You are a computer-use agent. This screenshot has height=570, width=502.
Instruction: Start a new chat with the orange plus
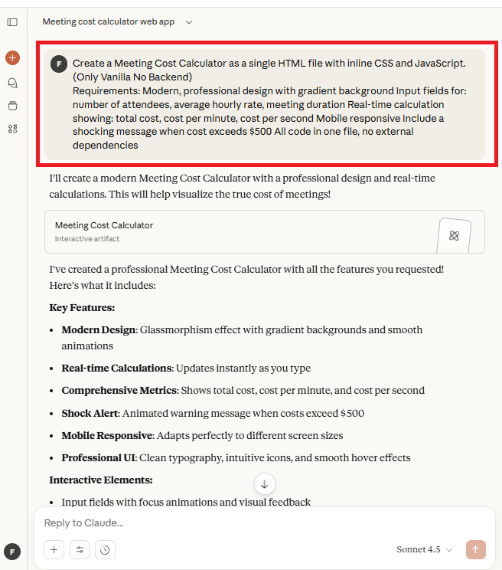(12, 57)
